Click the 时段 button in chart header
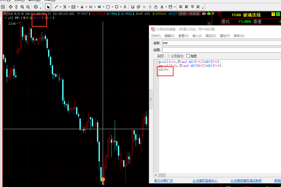The width and height of the screenshot is (281, 187). click(x=182, y=14)
